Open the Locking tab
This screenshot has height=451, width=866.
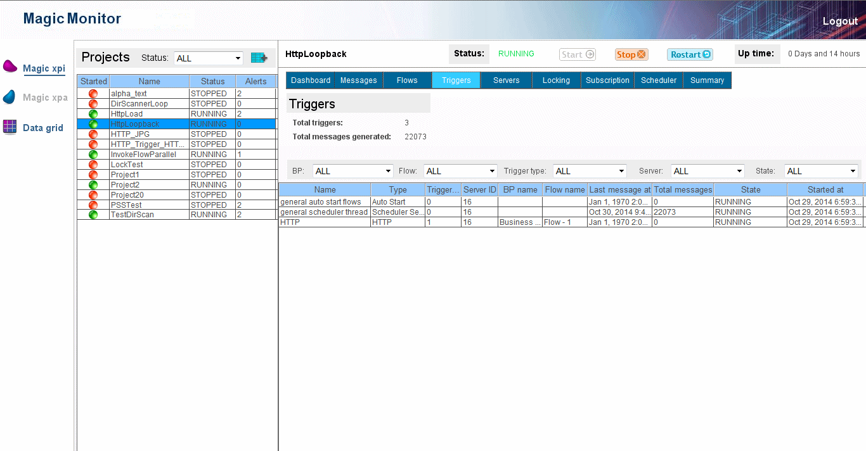point(557,80)
